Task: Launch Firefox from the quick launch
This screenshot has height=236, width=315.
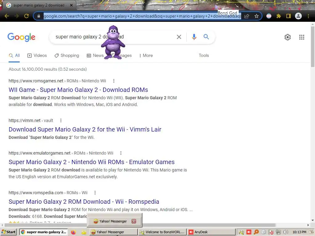Action: point(73,232)
